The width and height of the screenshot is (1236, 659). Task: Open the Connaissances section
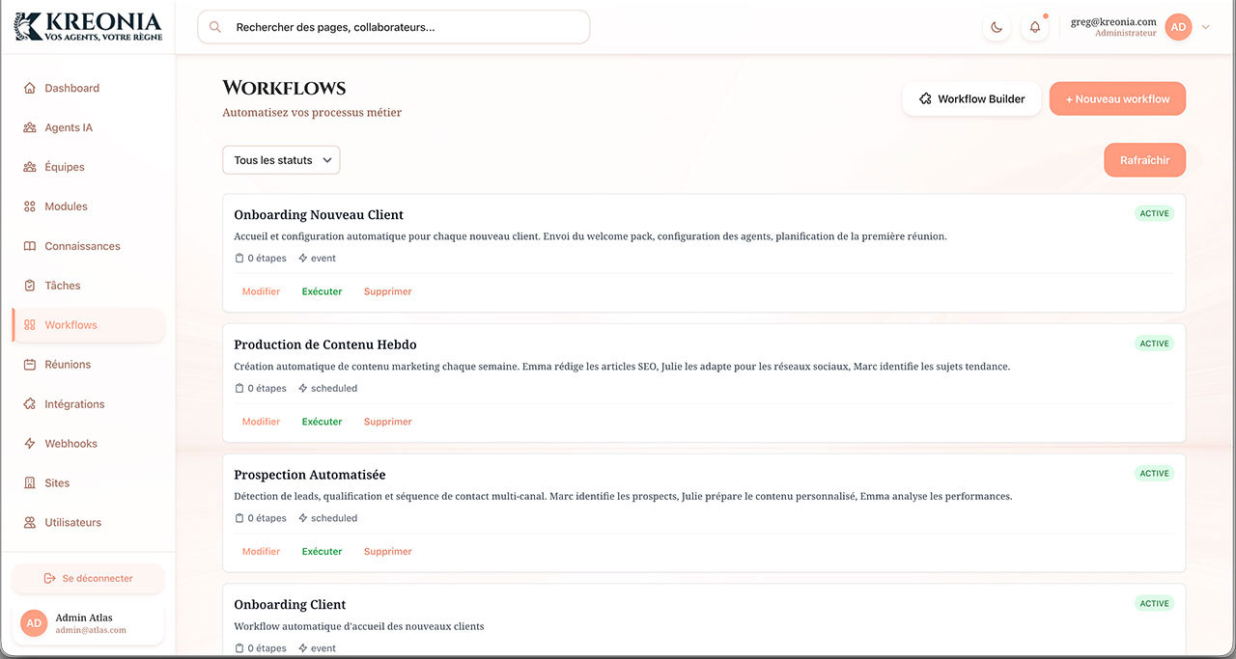click(x=29, y=245)
